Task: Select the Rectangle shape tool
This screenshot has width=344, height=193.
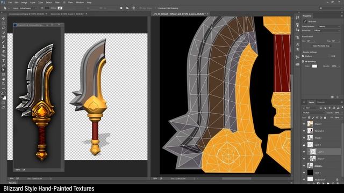Action: pyautogui.click(x=3, y=75)
